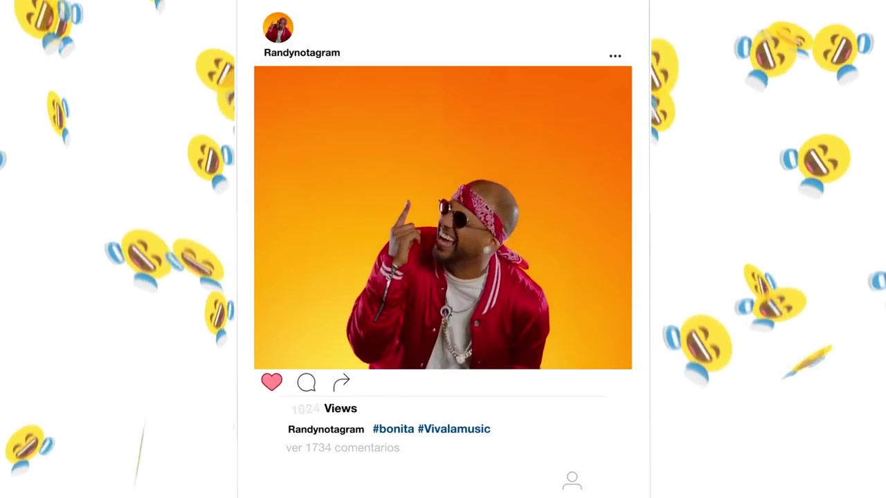Visit Randynotagram profile from the header name

(302, 53)
